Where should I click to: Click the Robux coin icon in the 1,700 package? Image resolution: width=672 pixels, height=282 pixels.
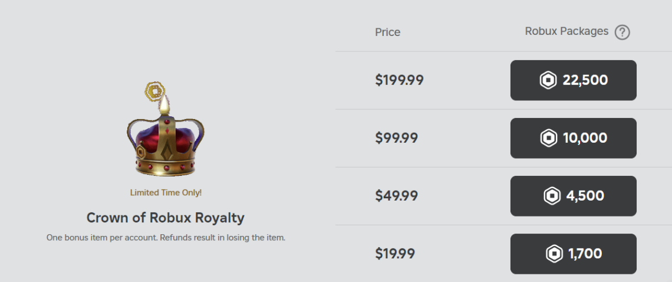(554, 254)
